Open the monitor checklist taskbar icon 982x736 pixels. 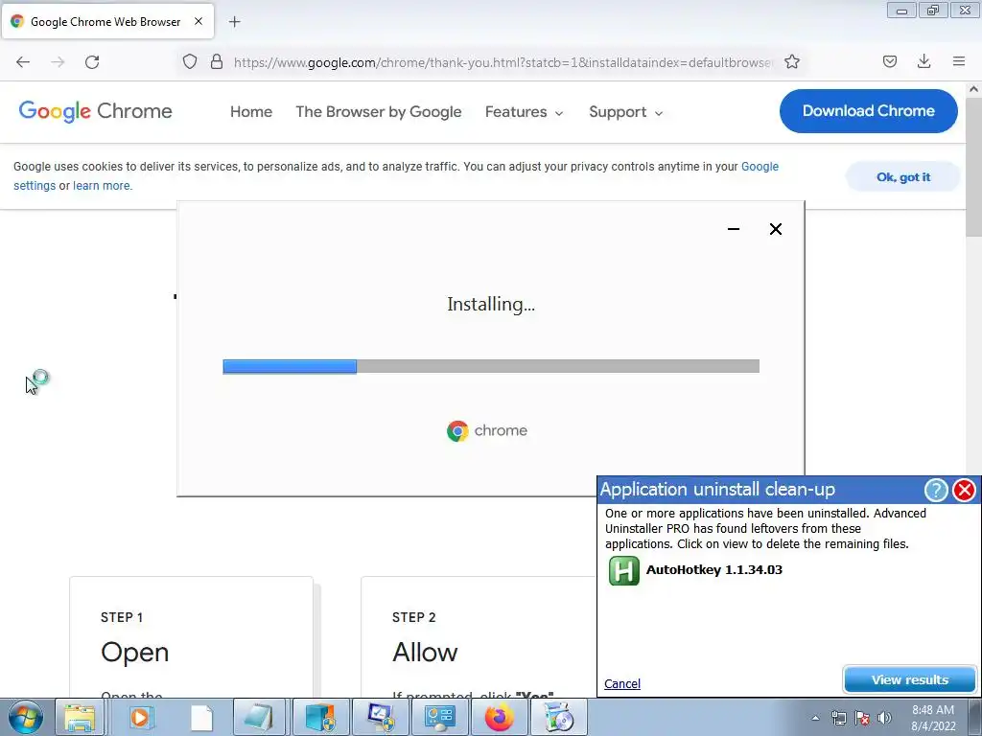pyautogui.click(x=380, y=717)
